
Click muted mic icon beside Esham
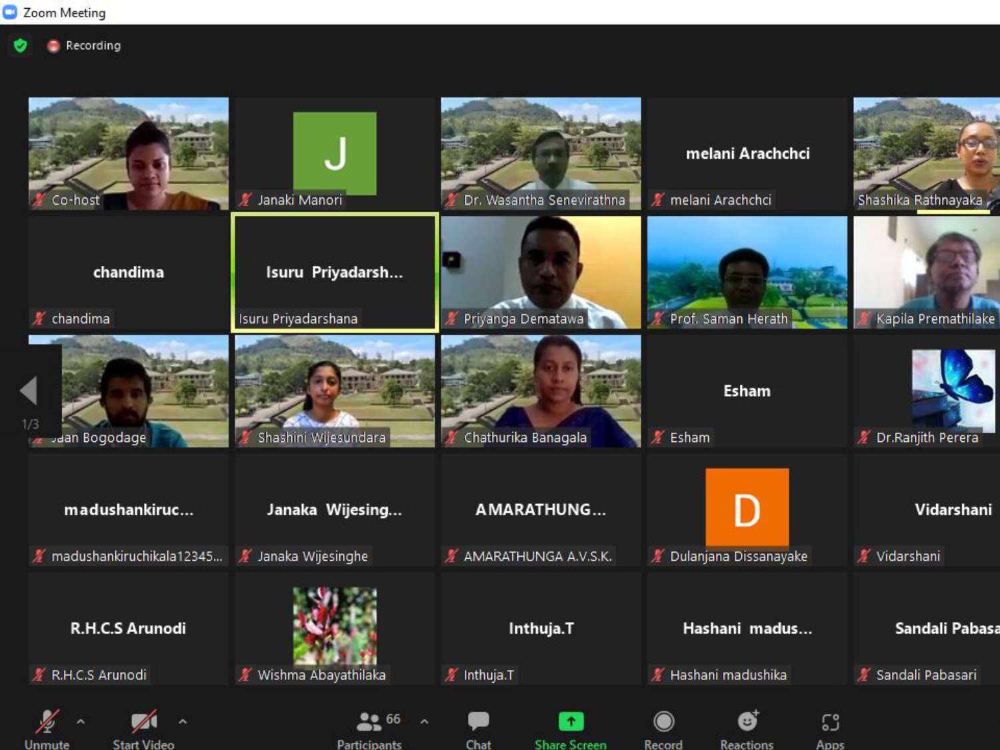[x=658, y=437]
